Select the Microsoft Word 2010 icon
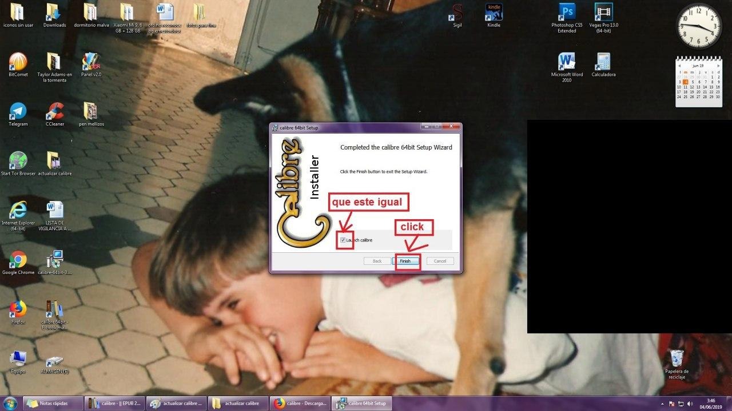The height and width of the screenshot is (411, 732). (567, 67)
